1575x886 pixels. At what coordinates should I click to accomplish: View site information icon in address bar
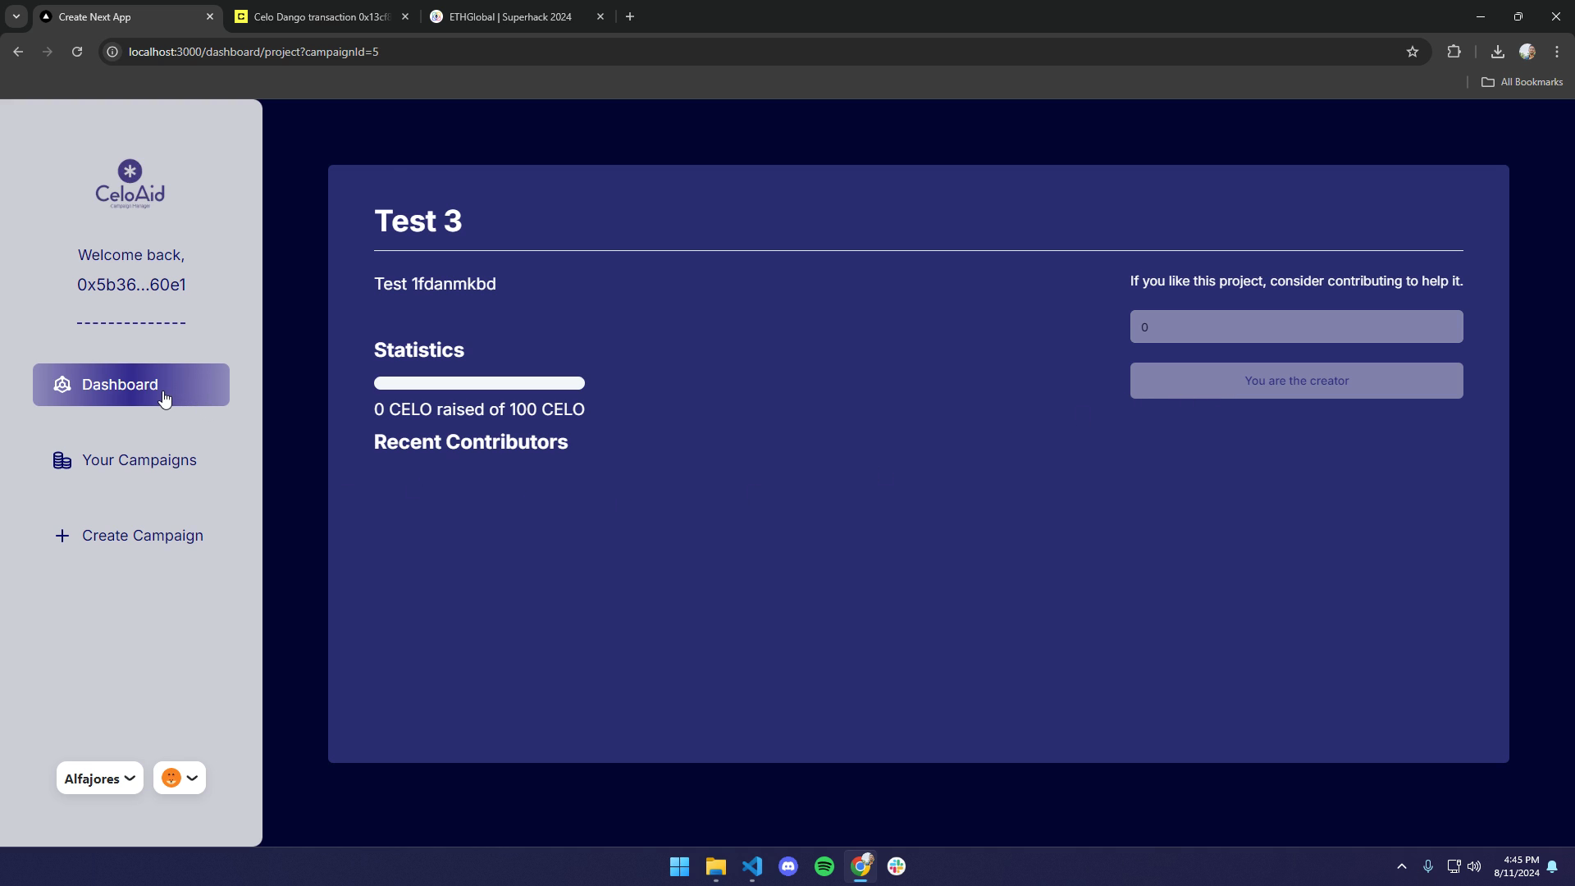pyautogui.click(x=112, y=52)
